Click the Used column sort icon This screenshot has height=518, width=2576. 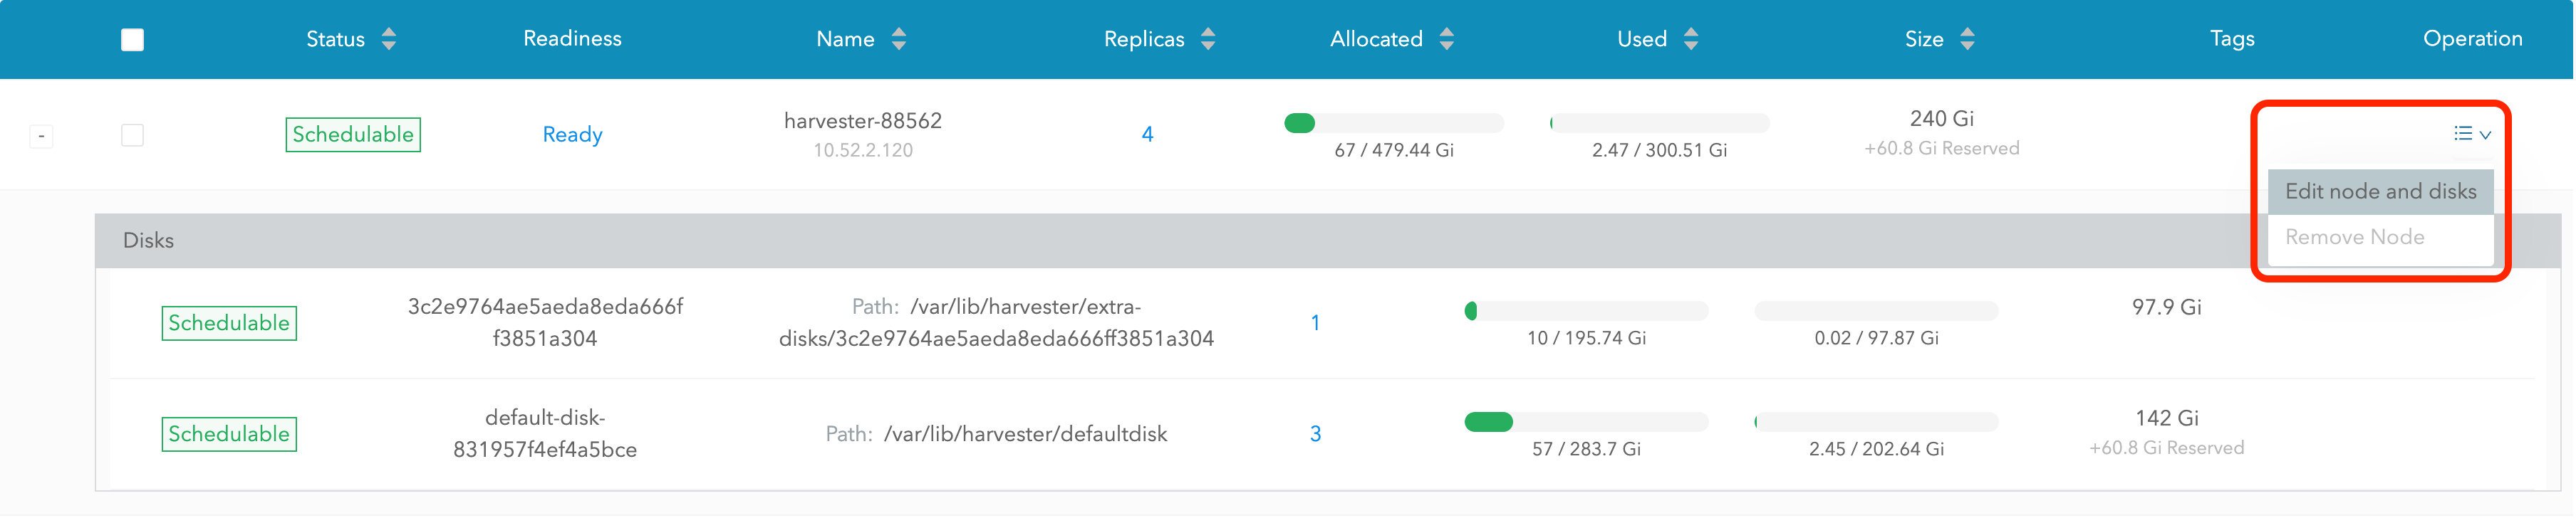click(x=1691, y=39)
